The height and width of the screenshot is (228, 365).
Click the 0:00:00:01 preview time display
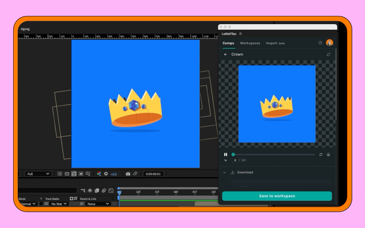(154, 174)
